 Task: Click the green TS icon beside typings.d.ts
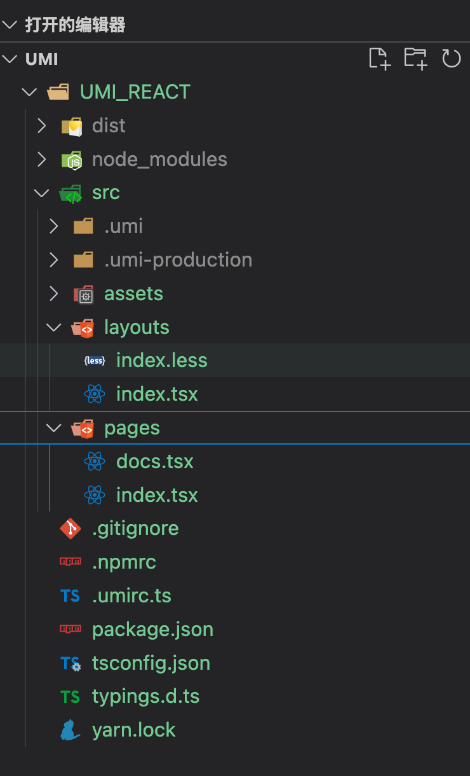70,697
